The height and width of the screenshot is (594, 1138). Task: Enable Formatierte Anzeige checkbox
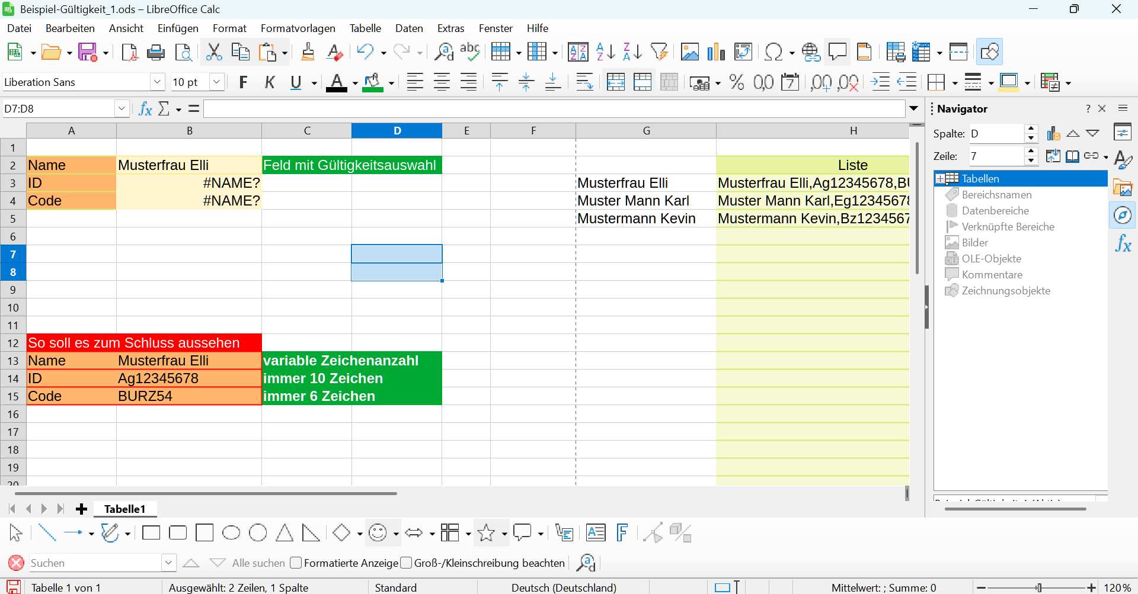pos(296,563)
